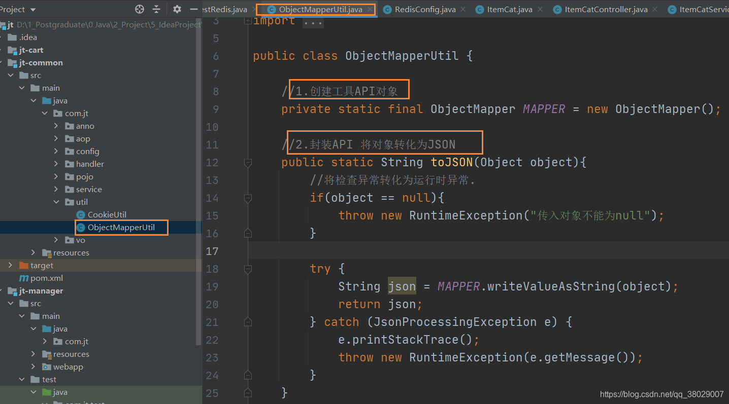Screen dimensions: 729x404
Task: Click the handler package folder icon
Action: click(69, 164)
